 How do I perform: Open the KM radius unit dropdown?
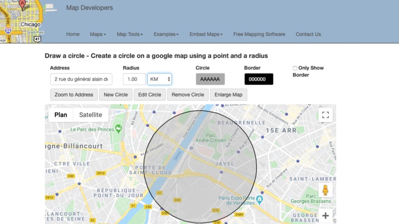pyautogui.click(x=159, y=79)
